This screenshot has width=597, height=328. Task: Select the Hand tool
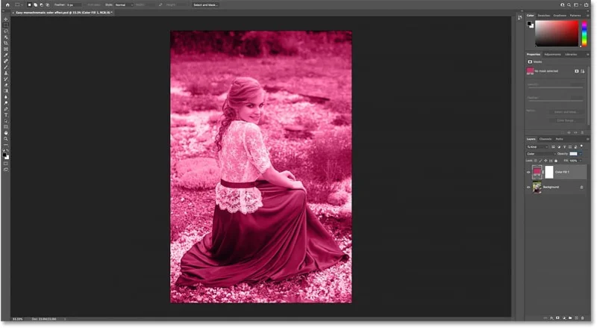6,133
